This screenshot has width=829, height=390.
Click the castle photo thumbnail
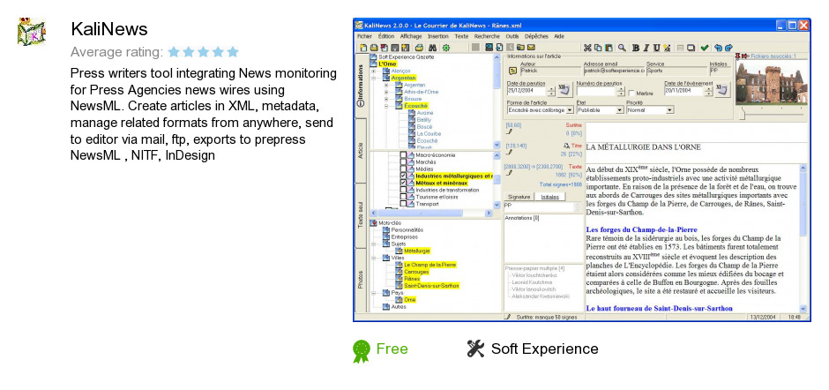click(x=772, y=82)
